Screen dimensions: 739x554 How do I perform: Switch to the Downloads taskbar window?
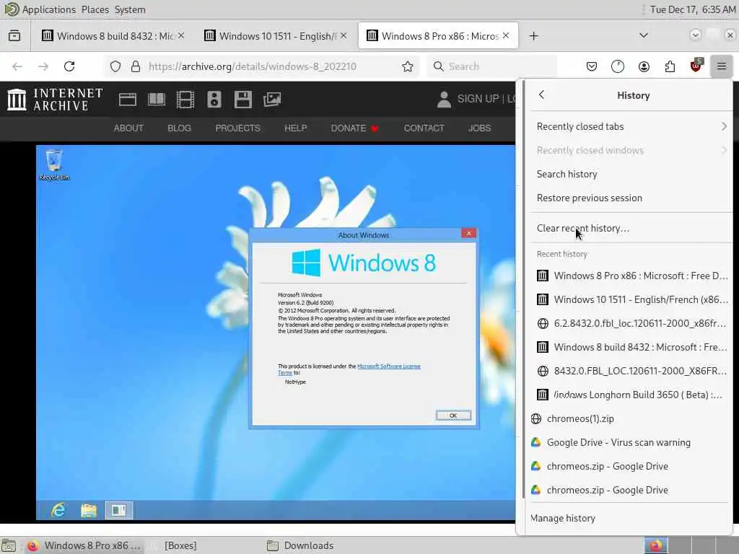(x=309, y=545)
